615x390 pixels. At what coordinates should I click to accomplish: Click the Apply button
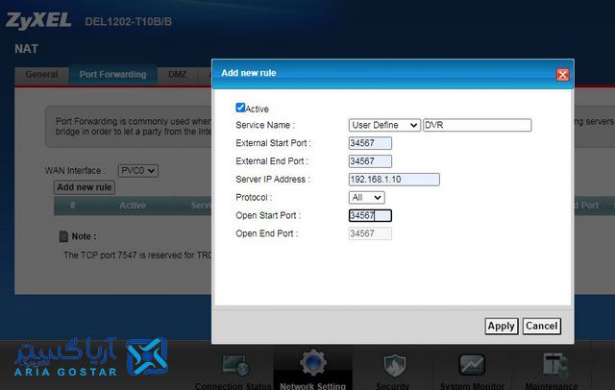click(502, 326)
